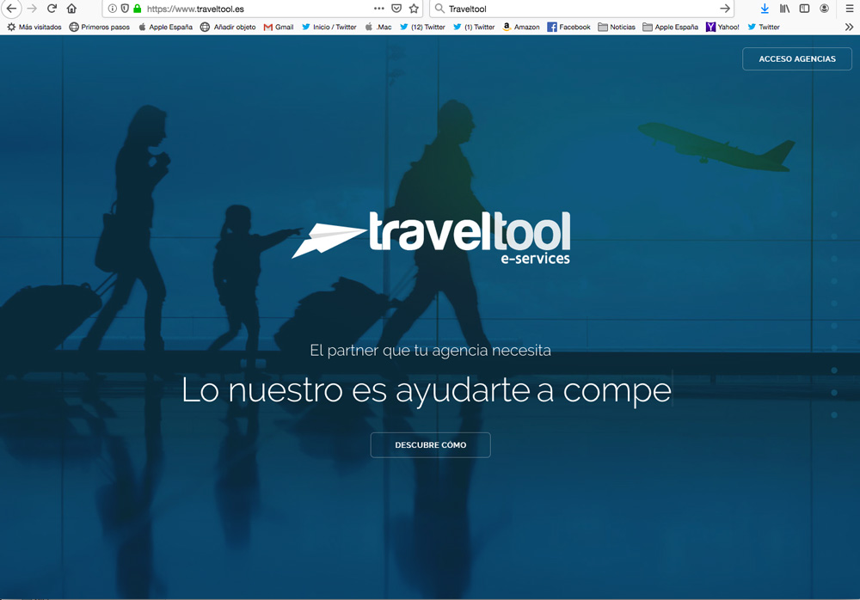Open the downloads arrow panel

pyautogui.click(x=765, y=9)
